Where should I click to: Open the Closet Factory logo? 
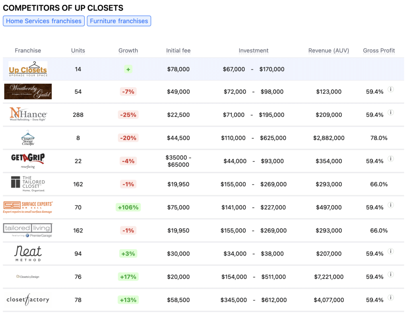point(28,300)
